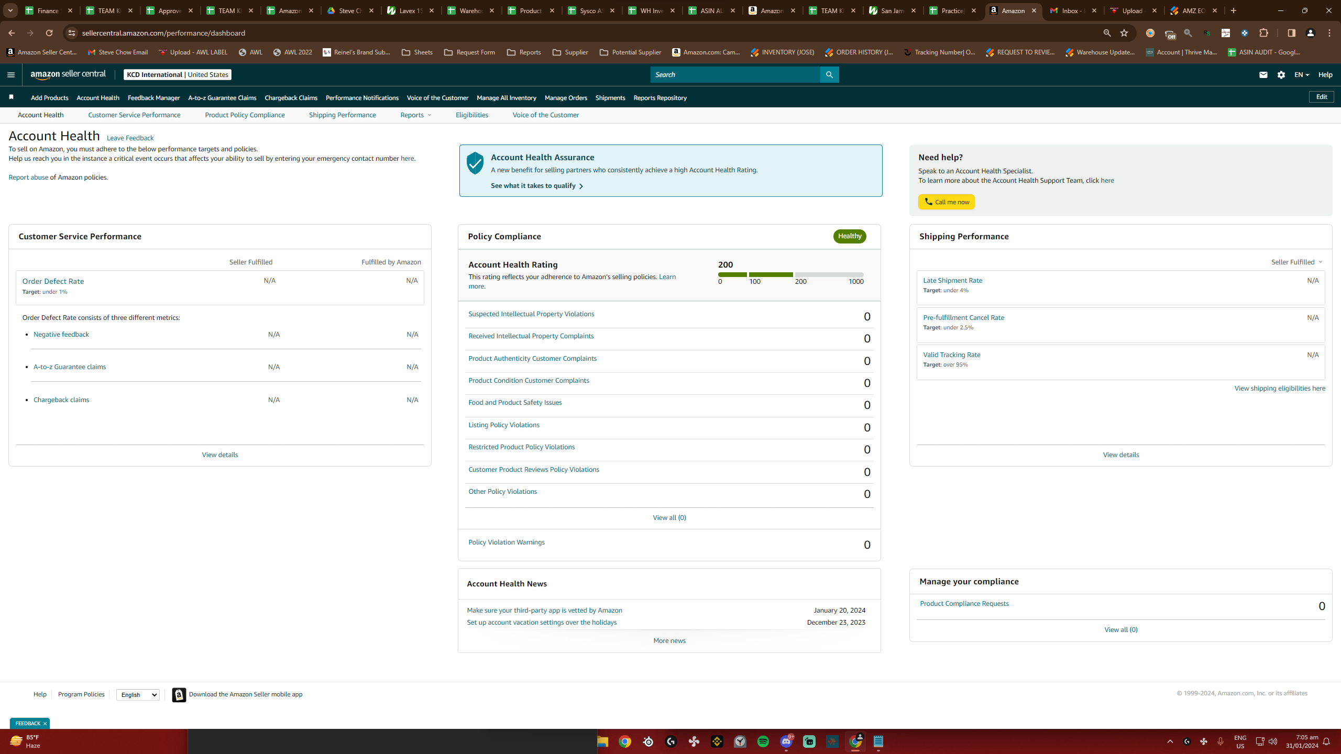Open Feedback Manager in the favorites bar
Viewport: 1341px width, 754px height.
point(153,98)
